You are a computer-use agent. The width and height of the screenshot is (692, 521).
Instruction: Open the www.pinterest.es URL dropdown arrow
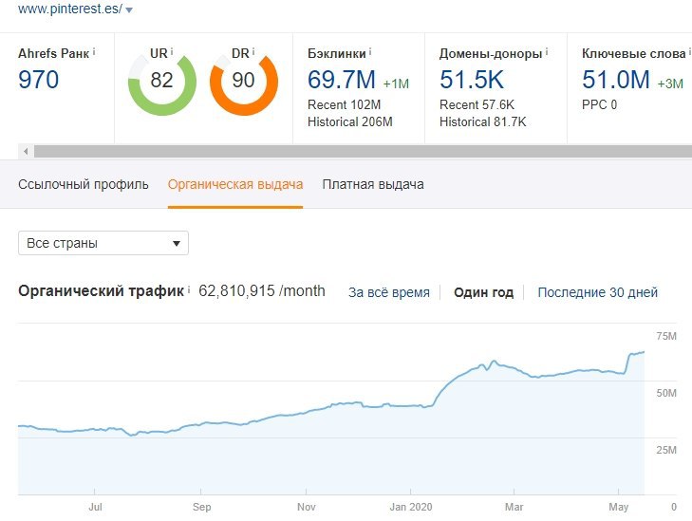click(129, 10)
